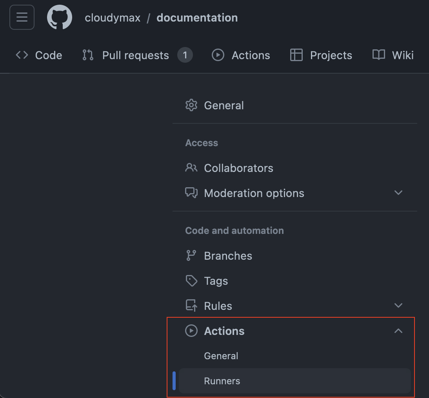
Task: Select General under Actions settings
Action: pos(221,356)
